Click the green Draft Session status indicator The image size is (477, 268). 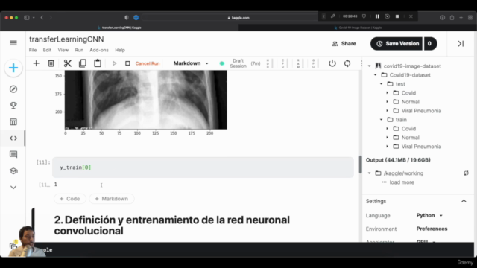(222, 63)
